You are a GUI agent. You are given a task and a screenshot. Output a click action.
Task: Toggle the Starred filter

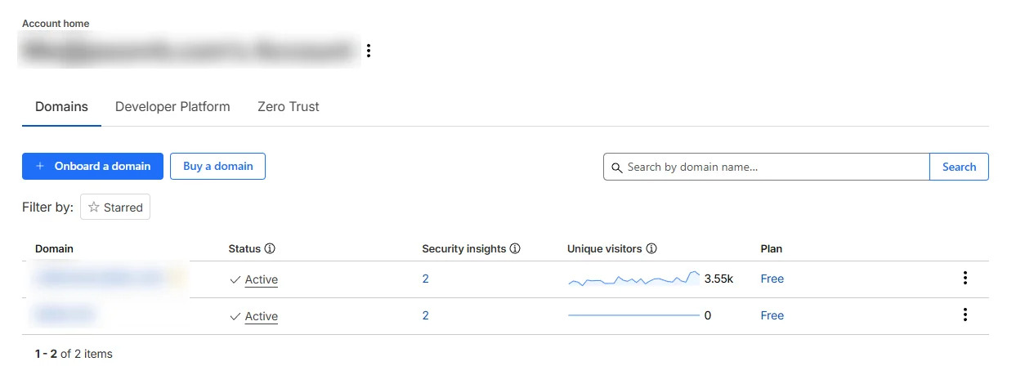(115, 208)
